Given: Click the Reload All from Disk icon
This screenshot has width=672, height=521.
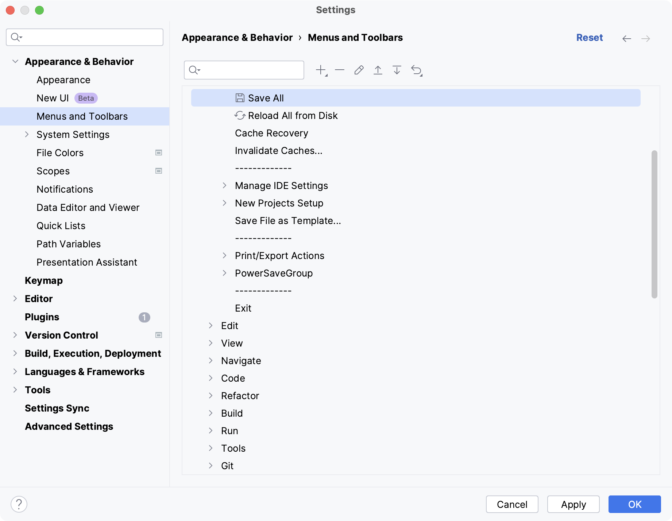Looking at the screenshot, I should click(240, 115).
